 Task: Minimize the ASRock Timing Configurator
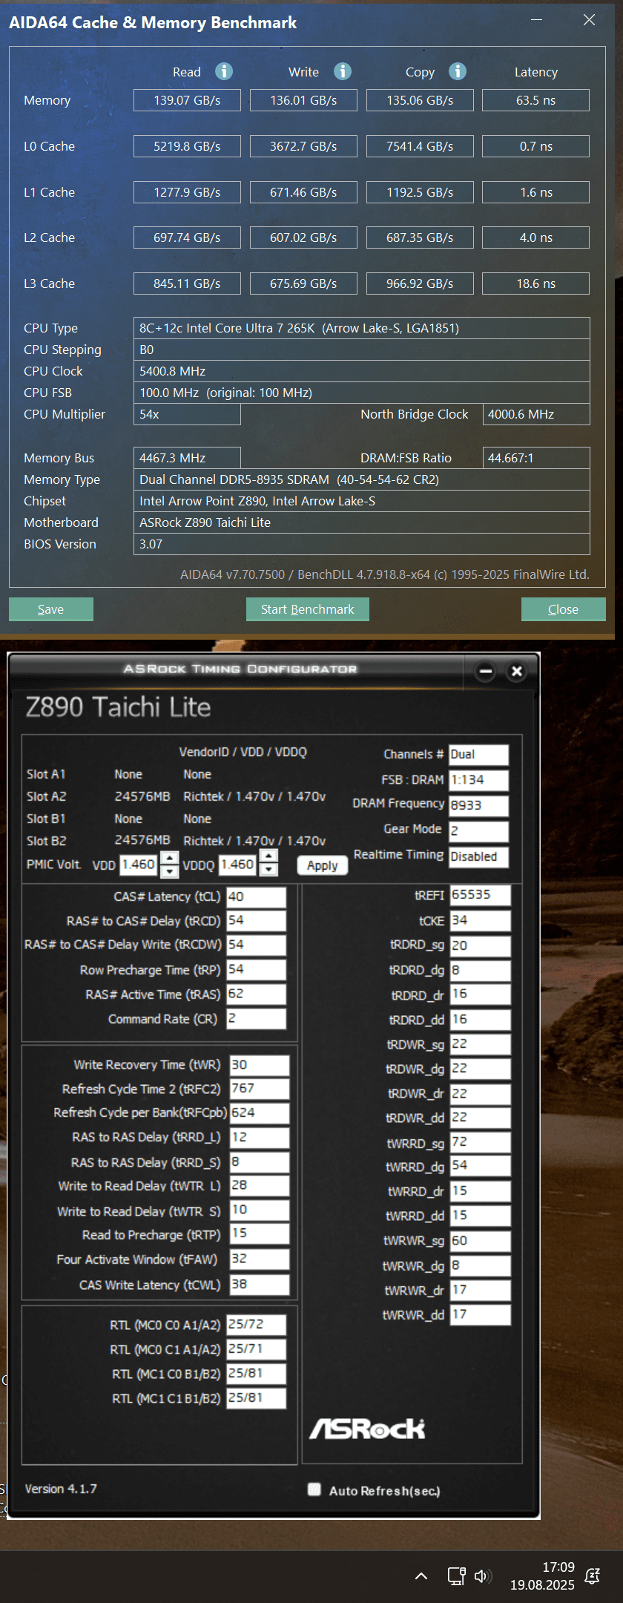point(486,672)
